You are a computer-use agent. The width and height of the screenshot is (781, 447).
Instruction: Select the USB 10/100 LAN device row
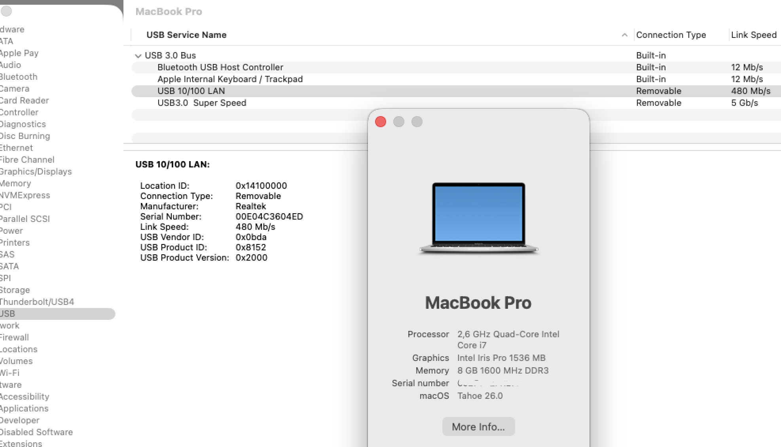click(191, 91)
